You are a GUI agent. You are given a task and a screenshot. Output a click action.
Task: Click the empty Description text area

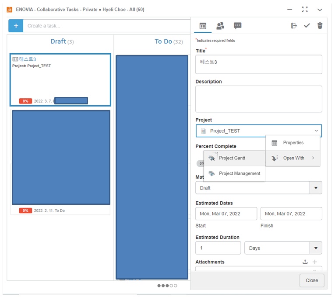tap(258, 99)
